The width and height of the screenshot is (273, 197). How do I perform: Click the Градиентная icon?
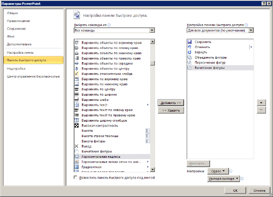[77, 167]
